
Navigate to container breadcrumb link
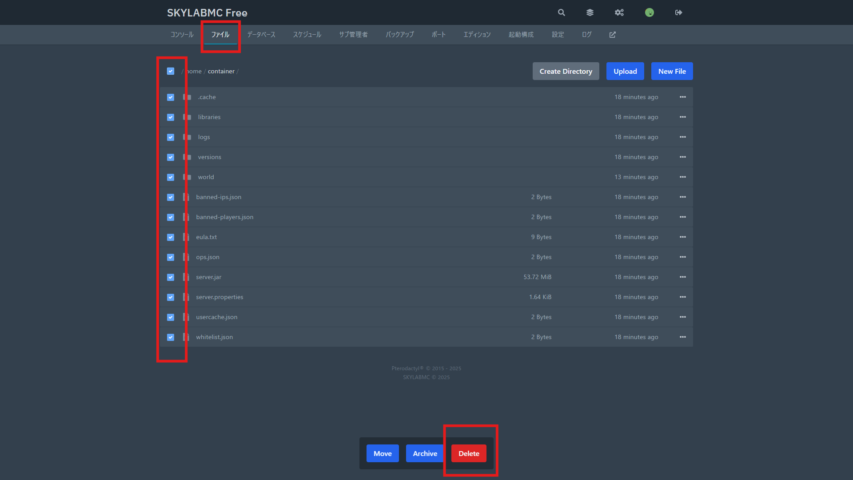pos(221,71)
